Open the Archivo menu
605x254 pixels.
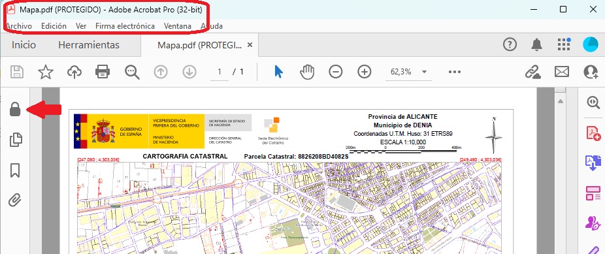point(19,26)
